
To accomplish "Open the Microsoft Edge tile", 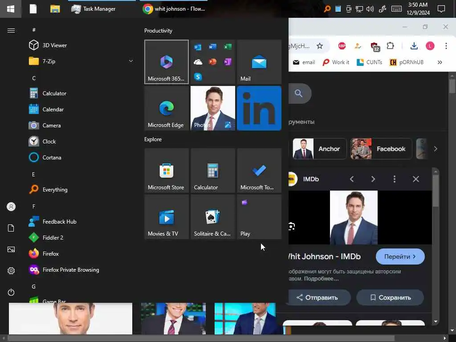I will (x=167, y=108).
